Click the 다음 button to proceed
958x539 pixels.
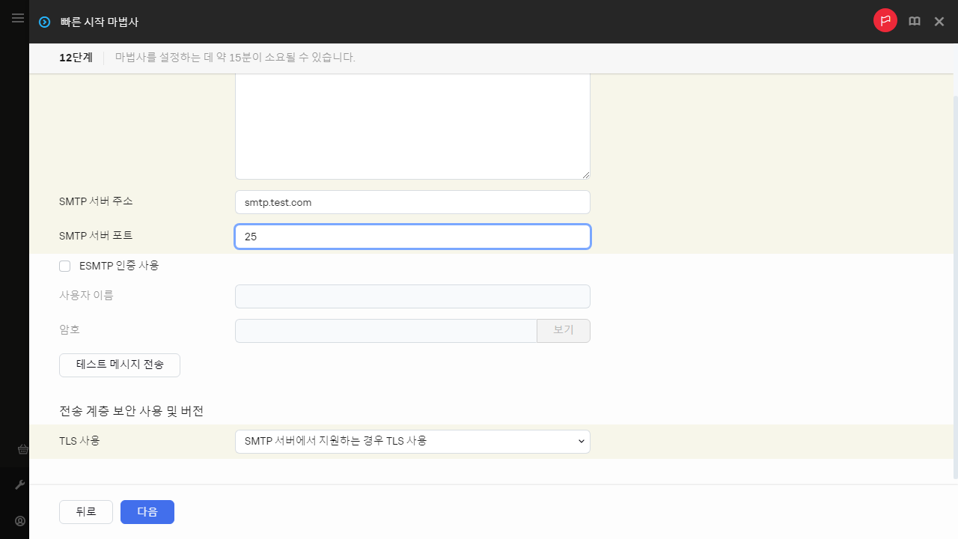147,512
